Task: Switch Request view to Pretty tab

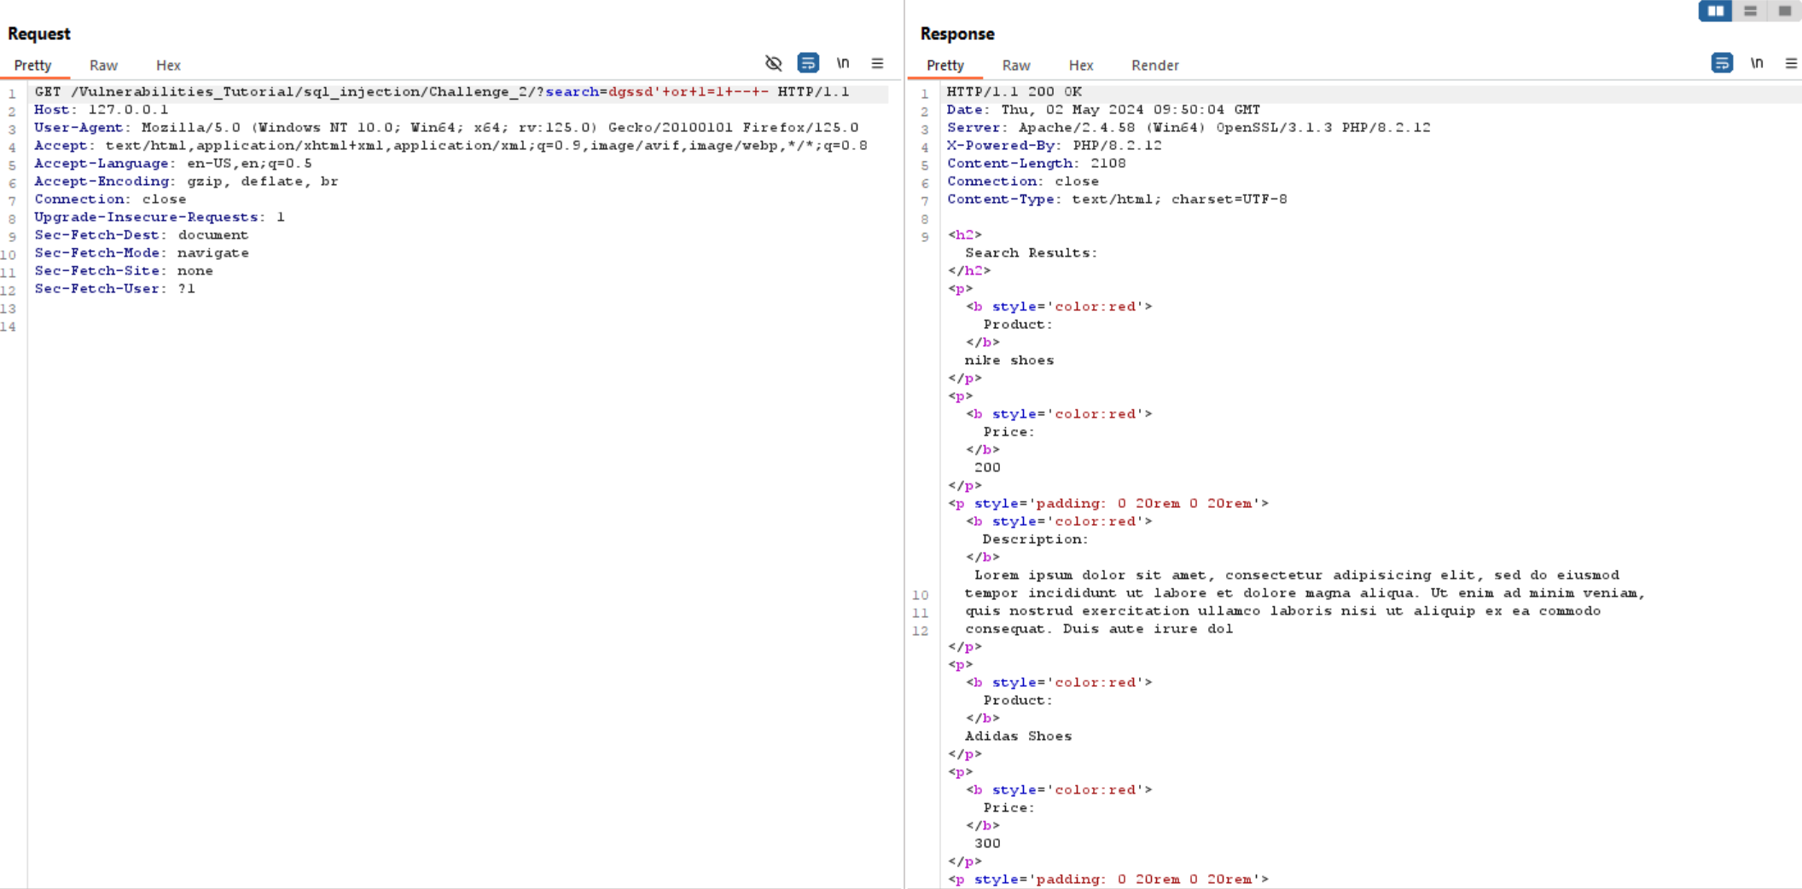Action: coord(33,66)
